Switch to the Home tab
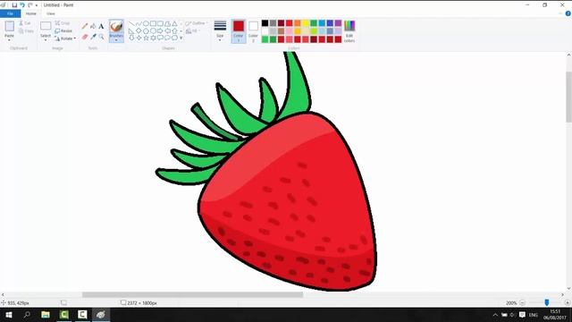The width and height of the screenshot is (572, 322). coord(31,13)
